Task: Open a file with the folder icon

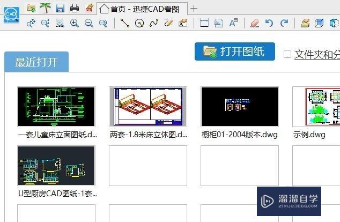Action: coord(31,8)
